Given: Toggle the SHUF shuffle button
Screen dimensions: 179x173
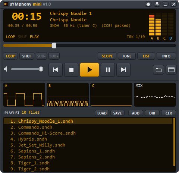Looking at the screenshot, I should pos(27,56).
